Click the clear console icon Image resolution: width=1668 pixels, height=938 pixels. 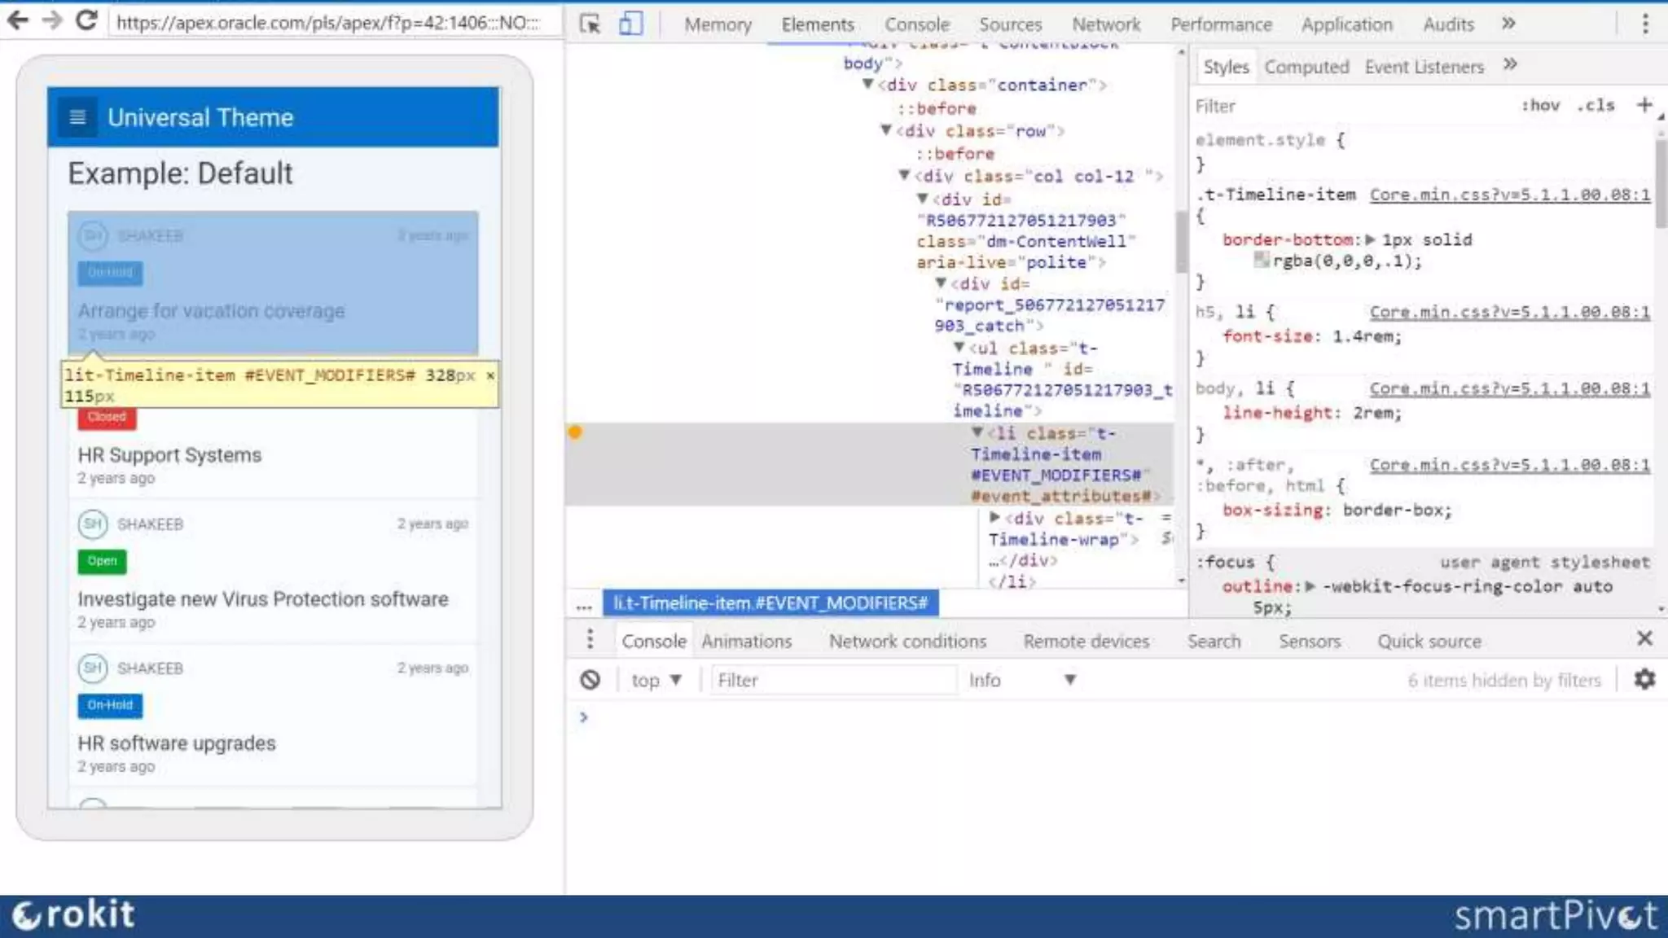pos(590,680)
